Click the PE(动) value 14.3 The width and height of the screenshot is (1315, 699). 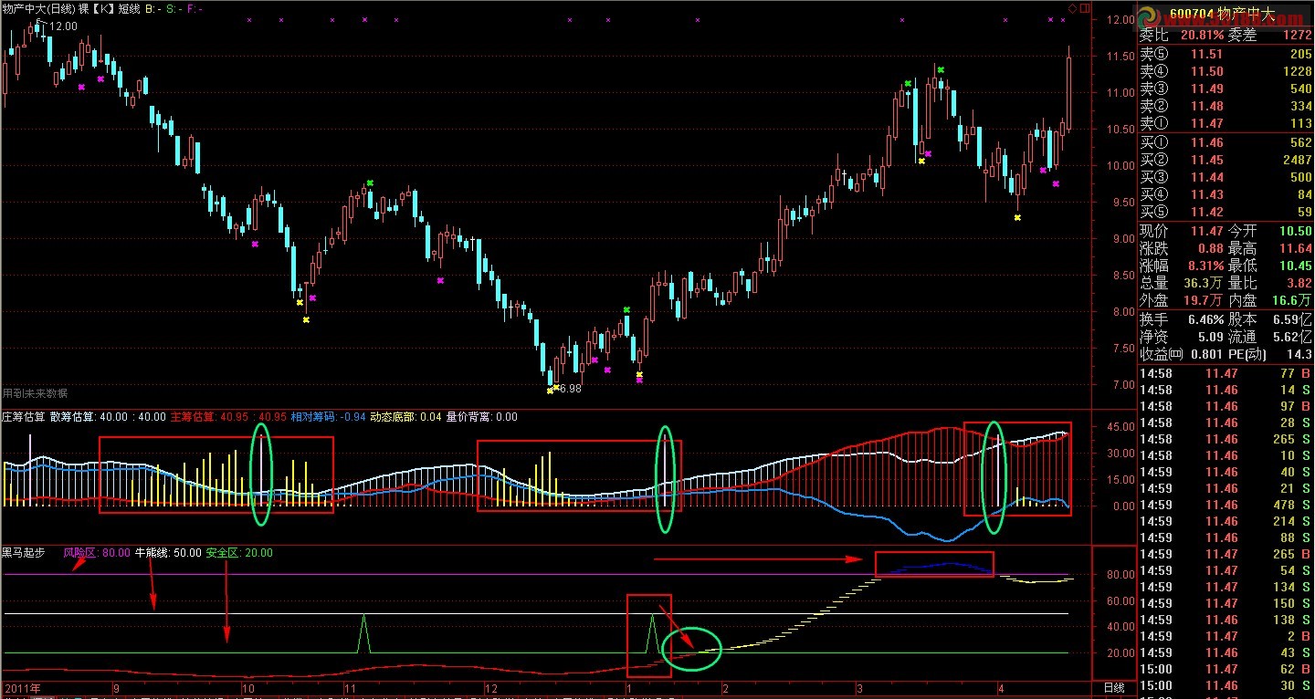pyautogui.click(x=1299, y=354)
